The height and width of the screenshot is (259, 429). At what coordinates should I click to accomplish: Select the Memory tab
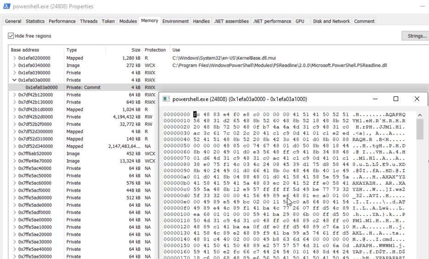point(149,21)
